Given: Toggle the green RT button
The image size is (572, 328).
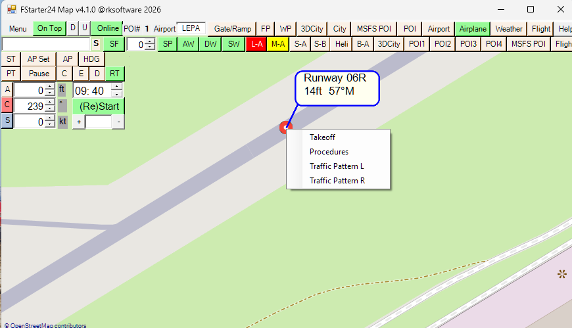Looking at the screenshot, I should tap(114, 74).
